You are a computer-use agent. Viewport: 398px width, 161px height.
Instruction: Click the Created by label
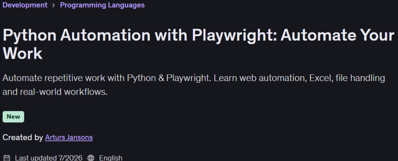tap(23, 137)
